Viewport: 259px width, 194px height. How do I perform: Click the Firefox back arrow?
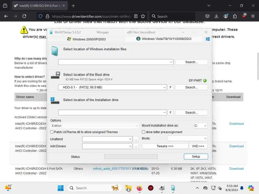[6, 16]
